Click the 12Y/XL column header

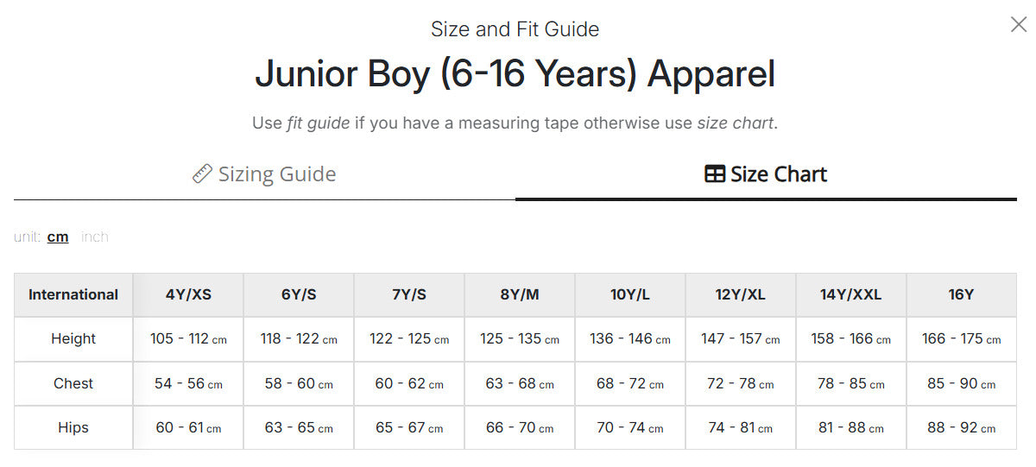click(x=741, y=295)
